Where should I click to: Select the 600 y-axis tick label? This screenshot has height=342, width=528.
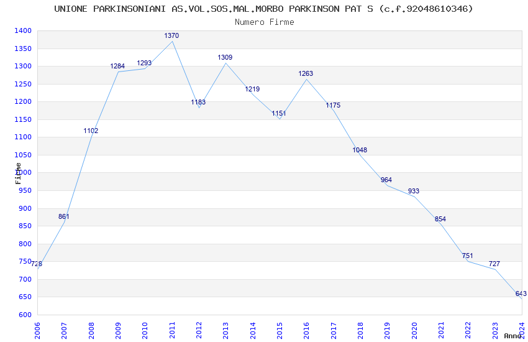25,315
